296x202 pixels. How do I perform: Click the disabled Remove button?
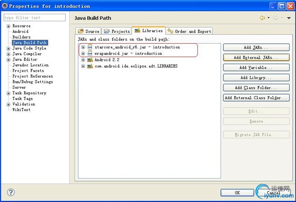click(x=256, y=121)
